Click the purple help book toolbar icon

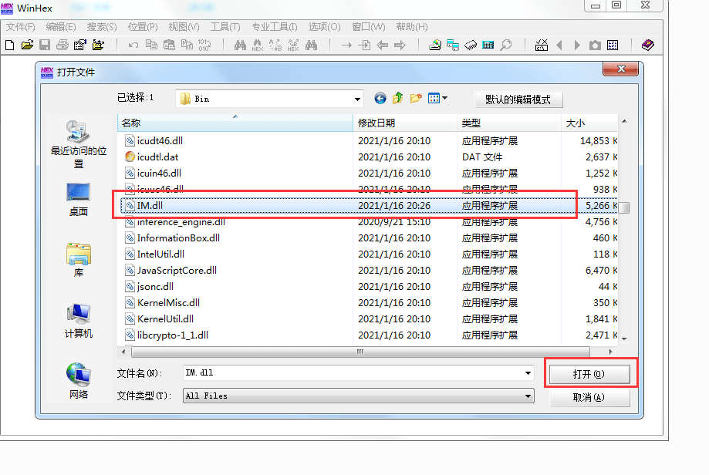point(647,45)
